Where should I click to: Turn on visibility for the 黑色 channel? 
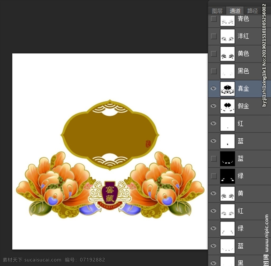(214, 71)
